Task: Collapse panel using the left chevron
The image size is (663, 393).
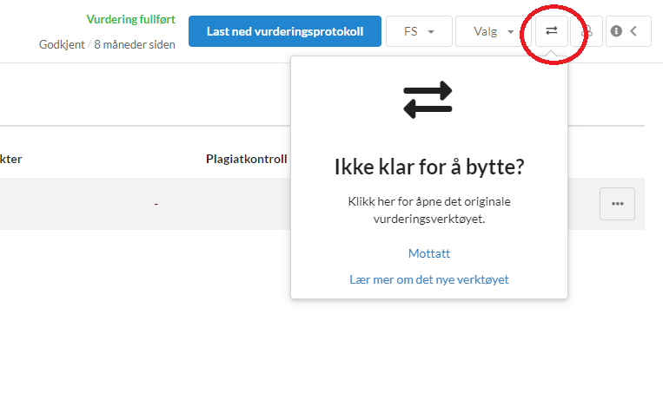Action: [633, 31]
